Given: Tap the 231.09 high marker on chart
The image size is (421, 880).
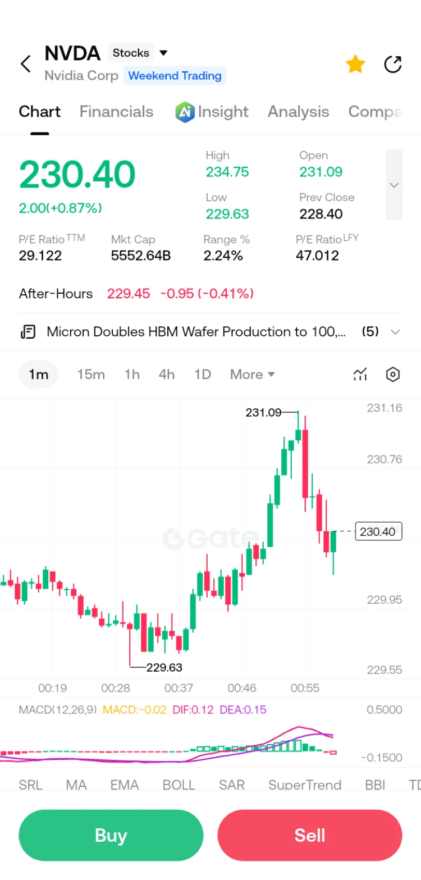Looking at the screenshot, I should click(x=263, y=413).
